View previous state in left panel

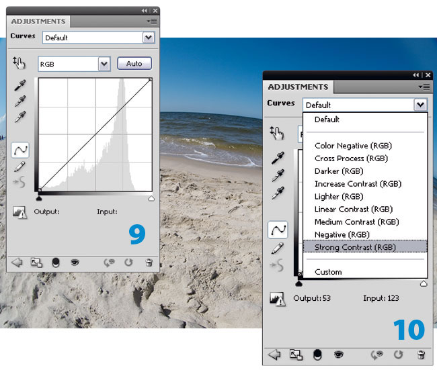(x=109, y=263)
